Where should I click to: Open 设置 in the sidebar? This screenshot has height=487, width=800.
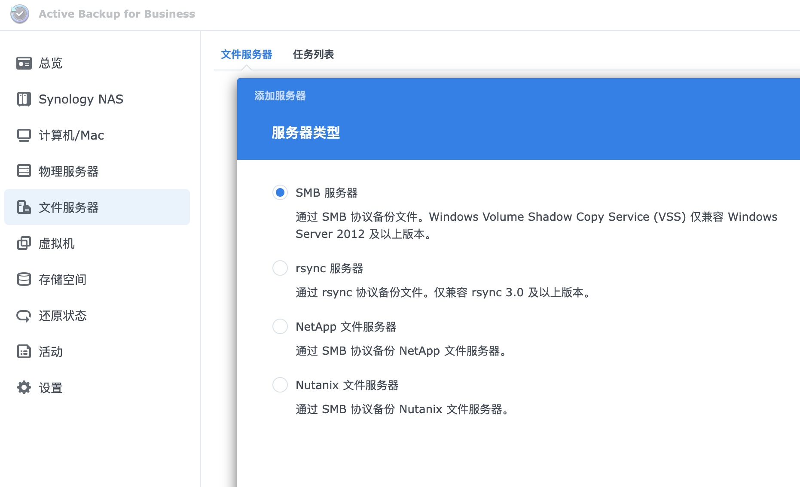coord(97,387)
